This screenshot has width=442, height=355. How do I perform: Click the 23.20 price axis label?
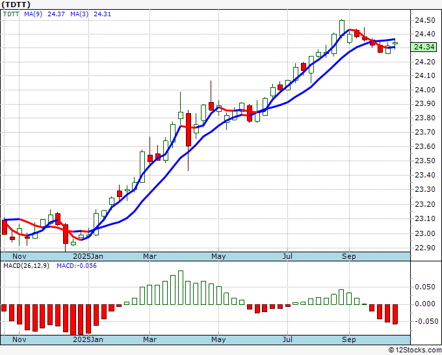(x=425, y=204)
